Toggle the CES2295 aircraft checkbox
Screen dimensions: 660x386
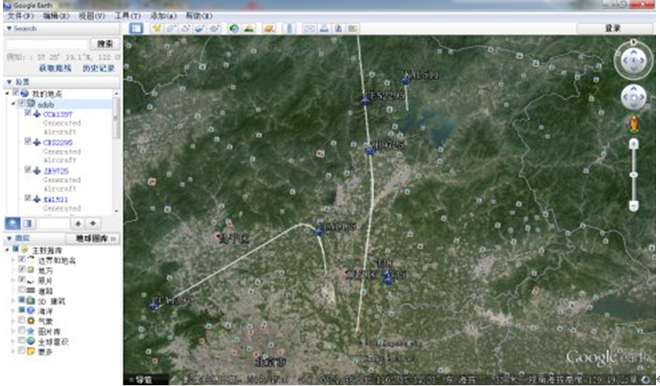(x=28, y=141)
